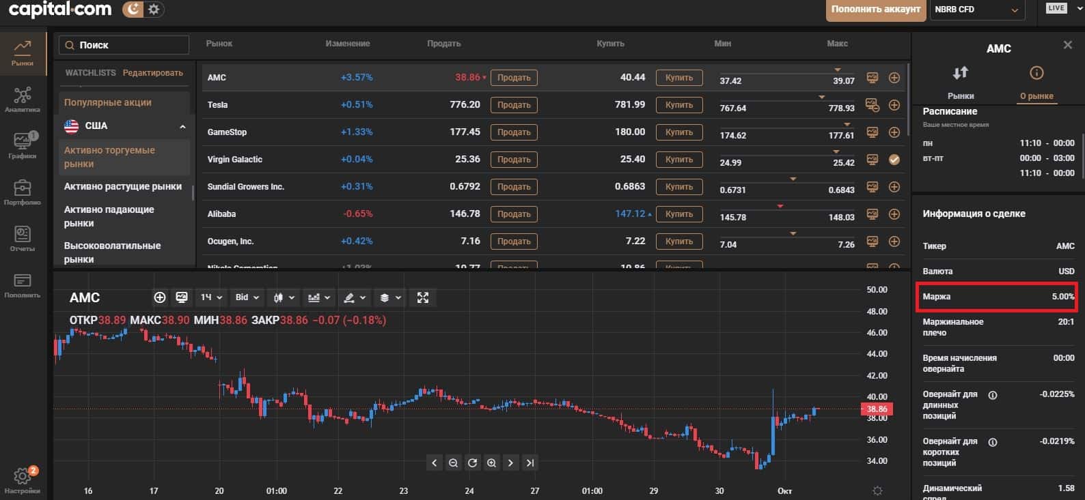The height and width of the screenshot is (500, 1085).
Task: Add Sundial Growers to watchlist plus icon
Action: tap(894, 187)
